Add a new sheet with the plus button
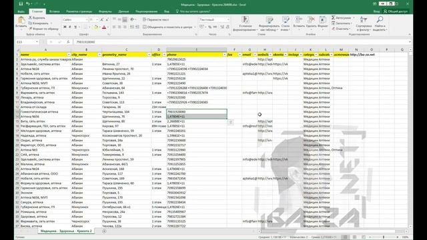 [x=104, y=231]
